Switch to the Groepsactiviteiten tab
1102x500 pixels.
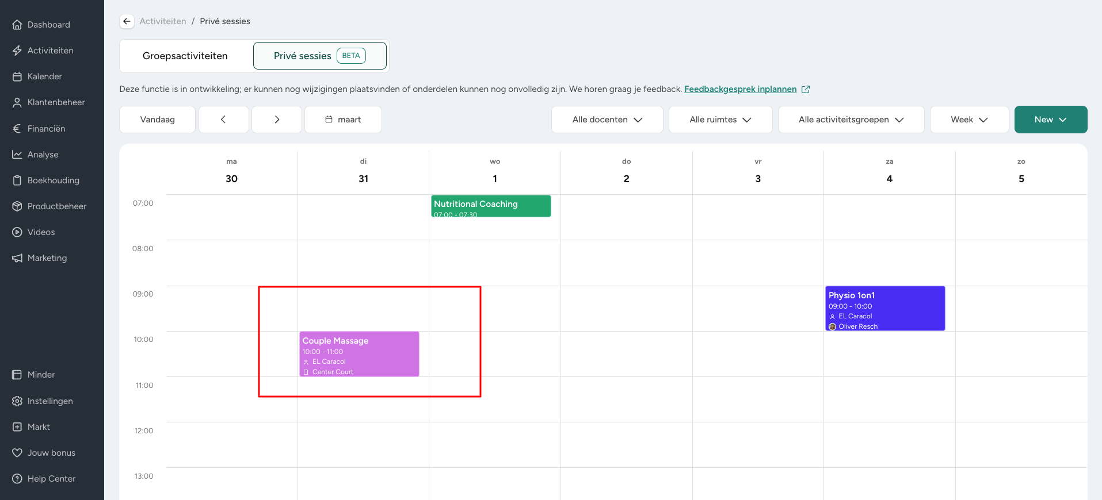coord(185,56)
